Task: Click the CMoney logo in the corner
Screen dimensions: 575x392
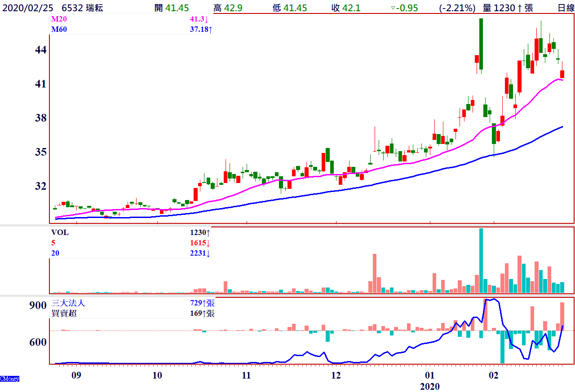Action: [x=9, y=379]
